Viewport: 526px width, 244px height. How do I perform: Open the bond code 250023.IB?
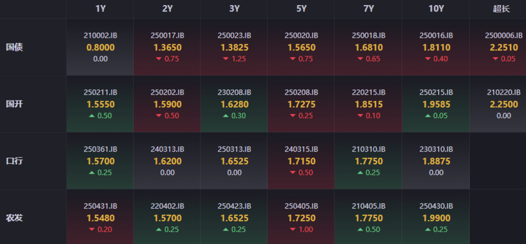tap(234, 36)
